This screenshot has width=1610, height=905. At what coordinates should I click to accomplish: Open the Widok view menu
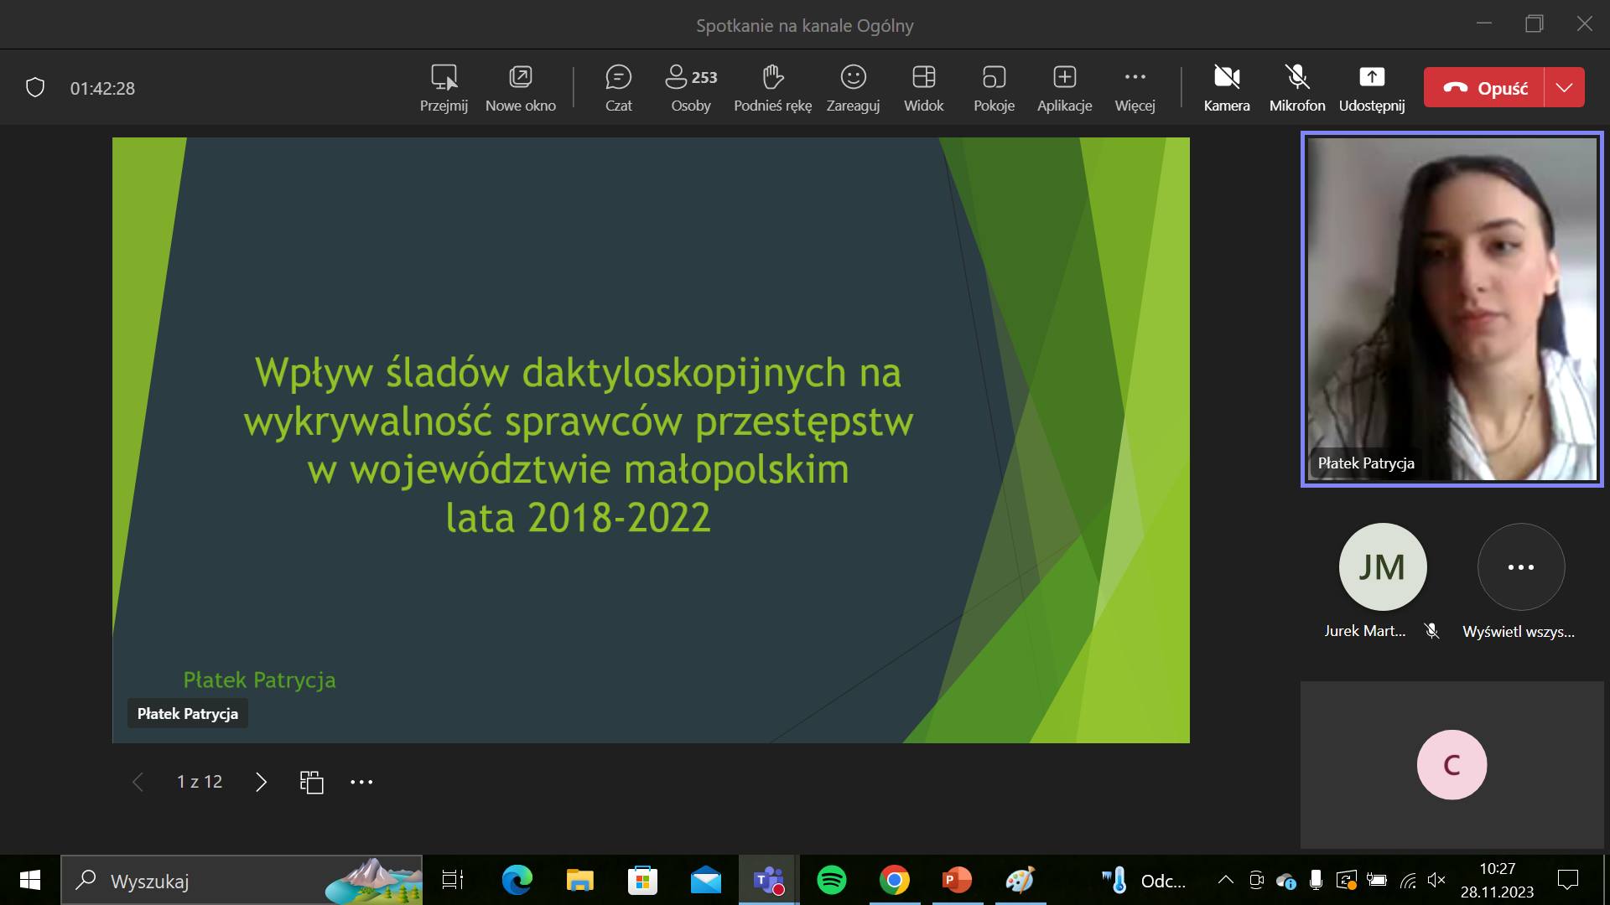click(923, 87)
